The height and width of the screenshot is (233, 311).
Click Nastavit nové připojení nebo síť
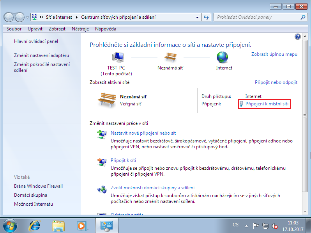(x=143, y=133)
